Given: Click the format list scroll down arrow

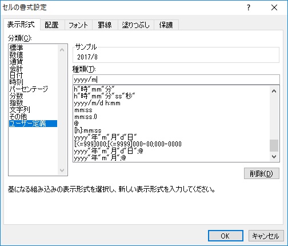Looking at the screenshot, I should pyautogui.click(x=274, y=157).
